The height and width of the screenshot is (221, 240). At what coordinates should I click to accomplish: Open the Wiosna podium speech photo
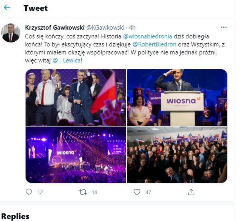(177, 97)
